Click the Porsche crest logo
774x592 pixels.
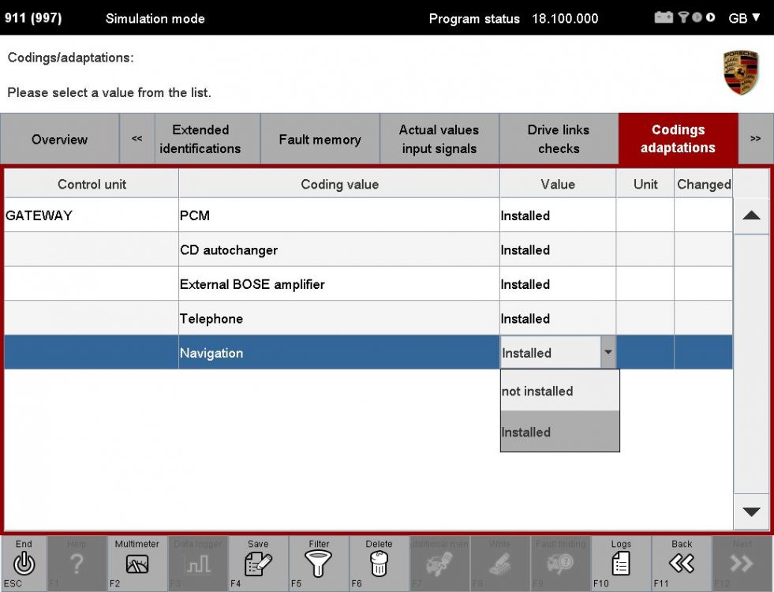[x=740, y=73]
